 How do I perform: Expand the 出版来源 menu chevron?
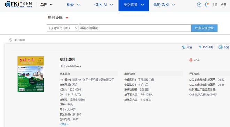click(142, 5)
